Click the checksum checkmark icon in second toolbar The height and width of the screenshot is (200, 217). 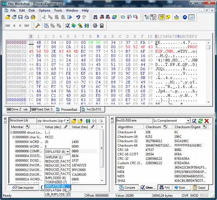(x=68, y=26)
